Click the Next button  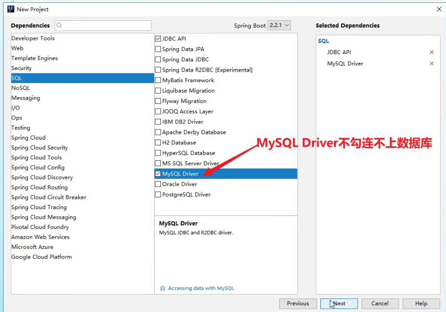[339, 303]
